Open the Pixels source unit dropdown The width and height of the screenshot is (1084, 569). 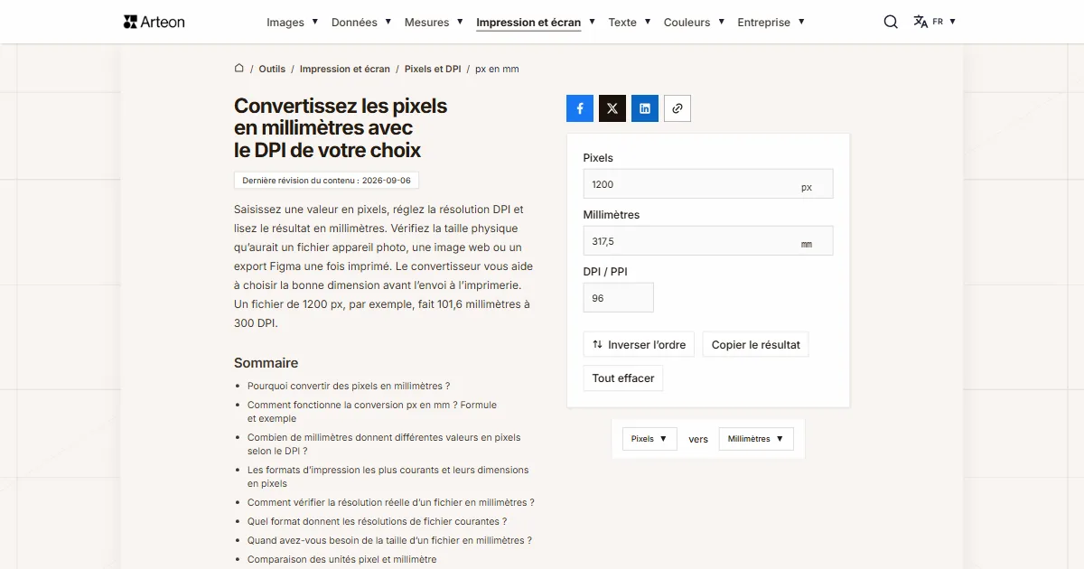pos(649,439)
